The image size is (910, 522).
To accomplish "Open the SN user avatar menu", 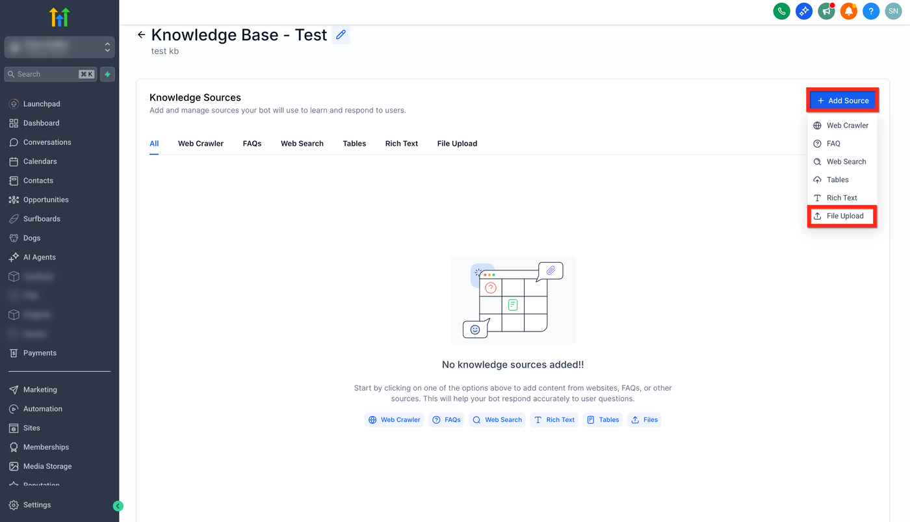I will [x=893, y=11].
